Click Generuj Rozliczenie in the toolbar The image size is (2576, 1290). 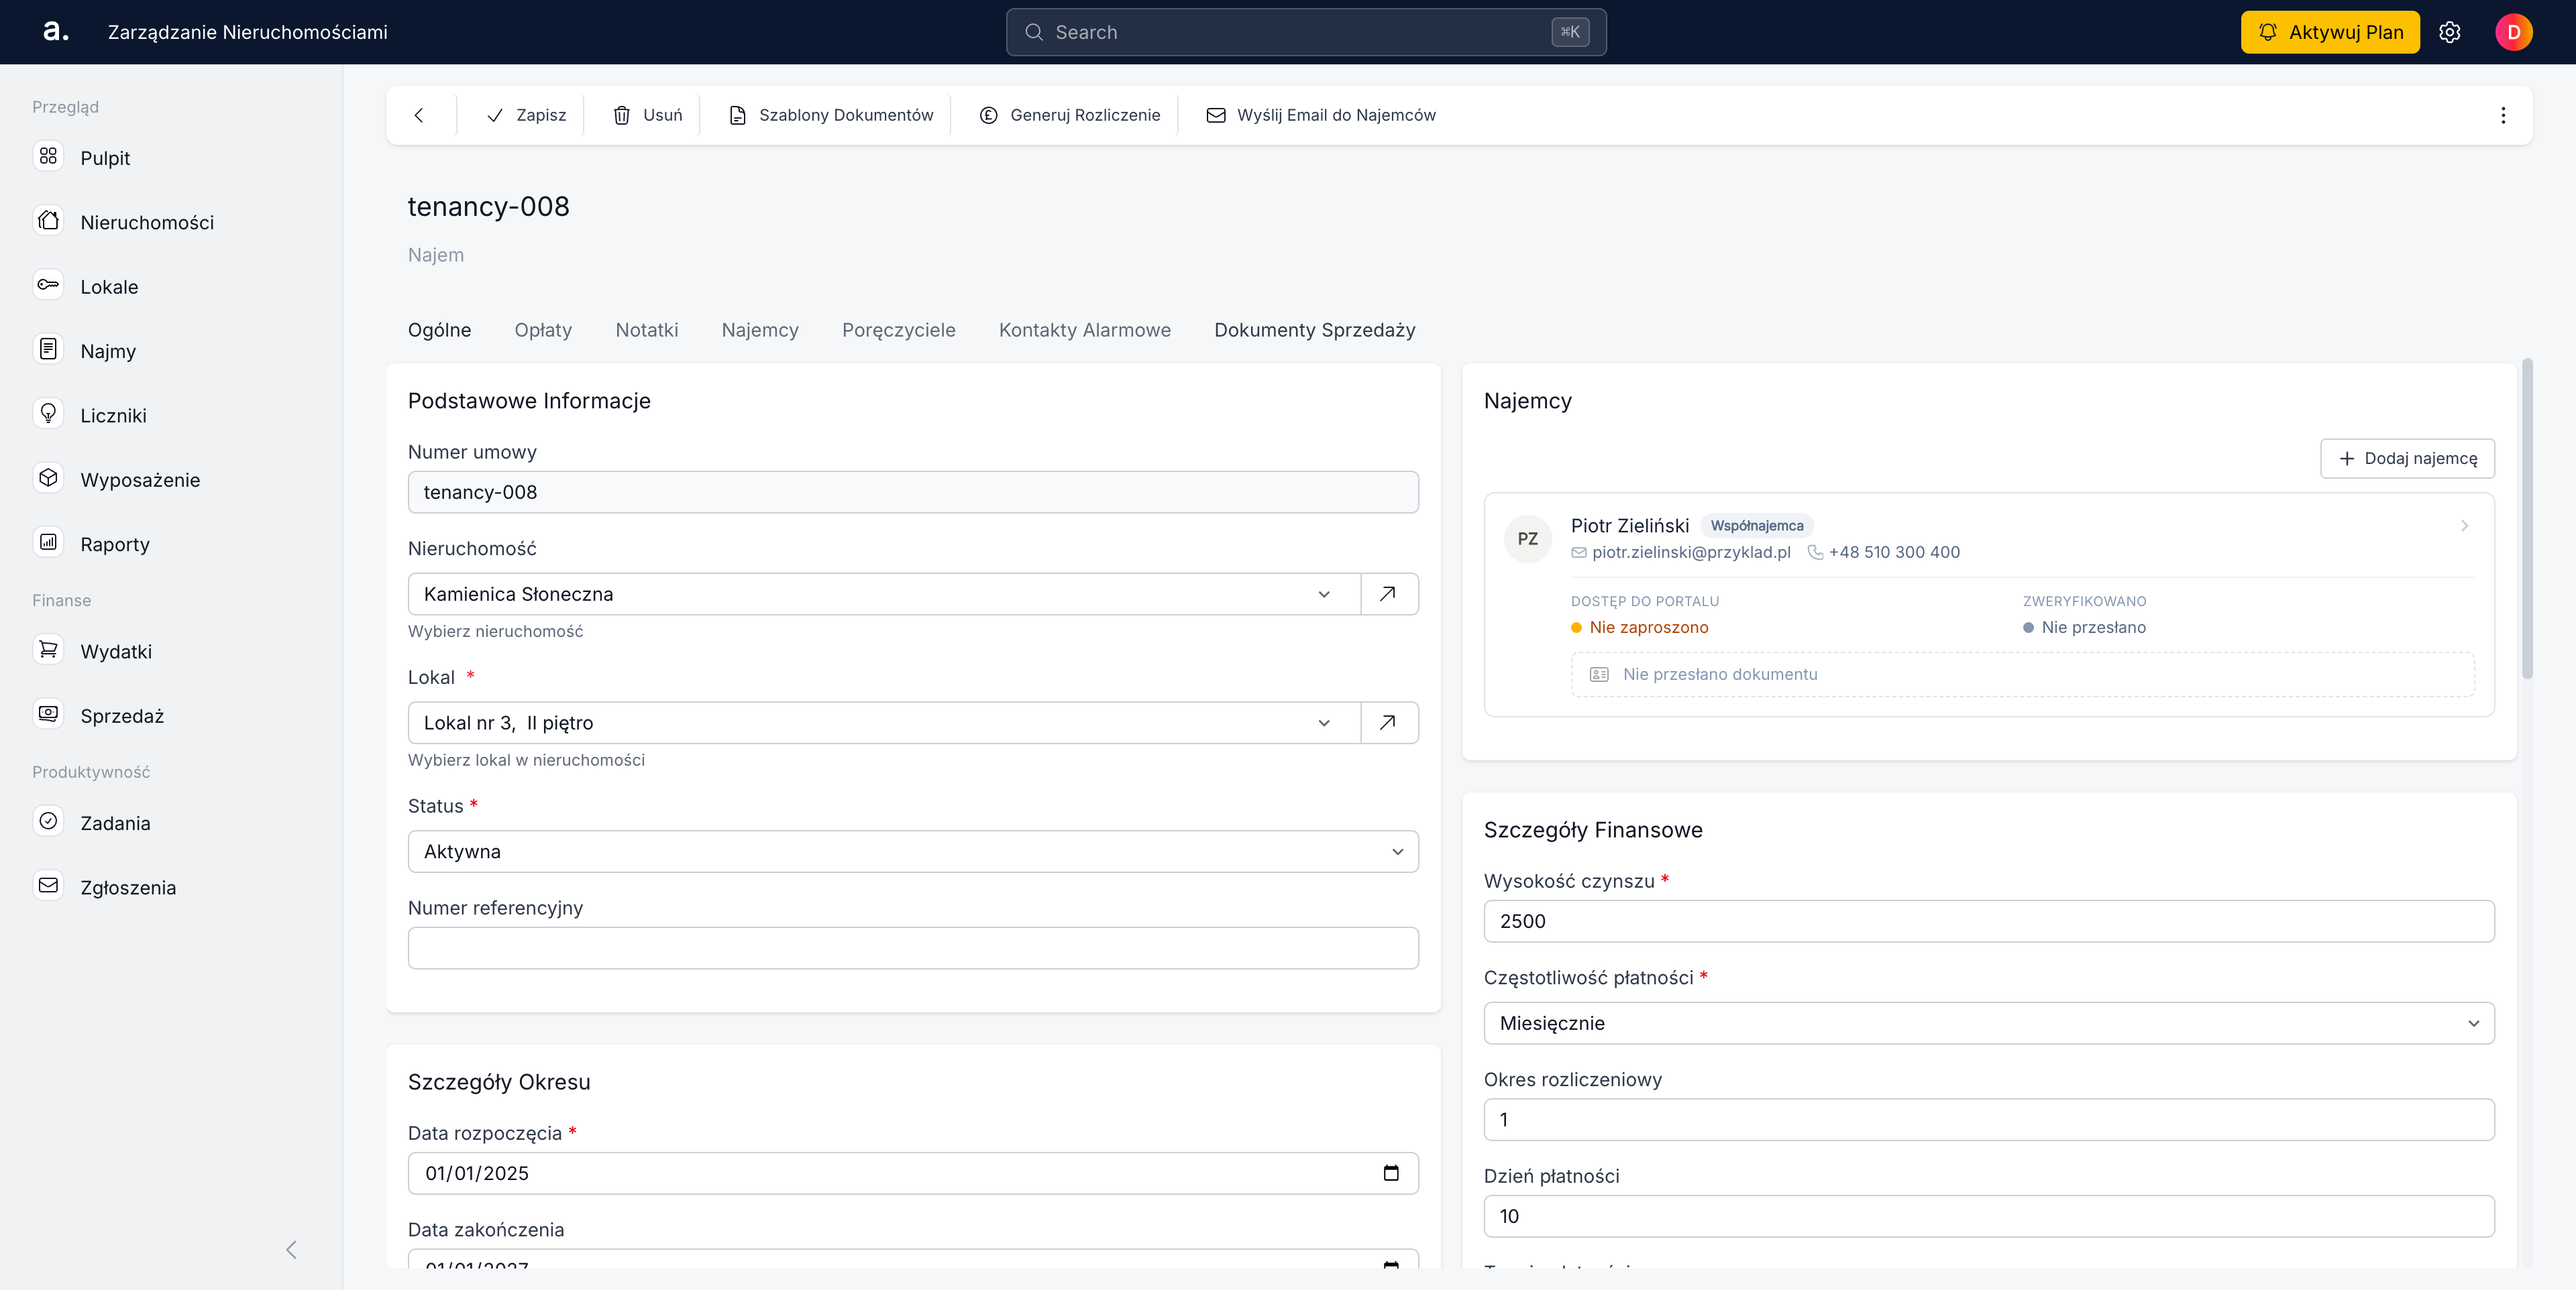click(1069, 115)
